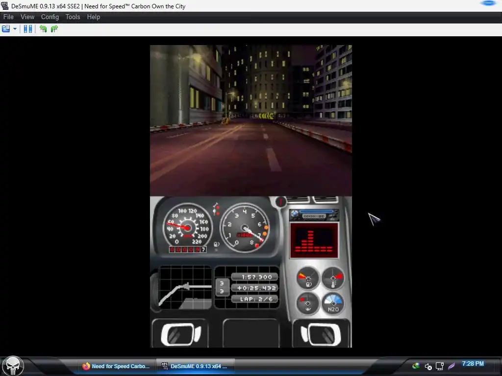Click the 7:28 PM system clock
502x376 pixels.
click(473, 364)
